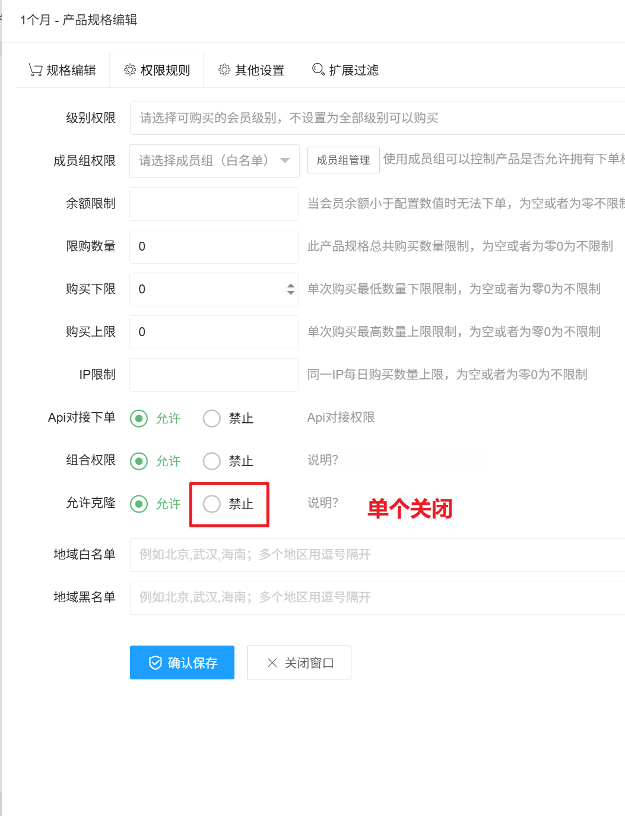Click the gear icon beside 其他设置

pyautogui.click(x=224, y=70)
